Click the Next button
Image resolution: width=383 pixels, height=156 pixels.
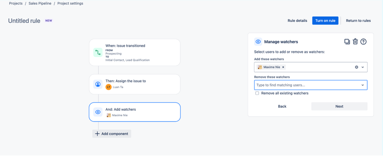[x=339, y=107]
